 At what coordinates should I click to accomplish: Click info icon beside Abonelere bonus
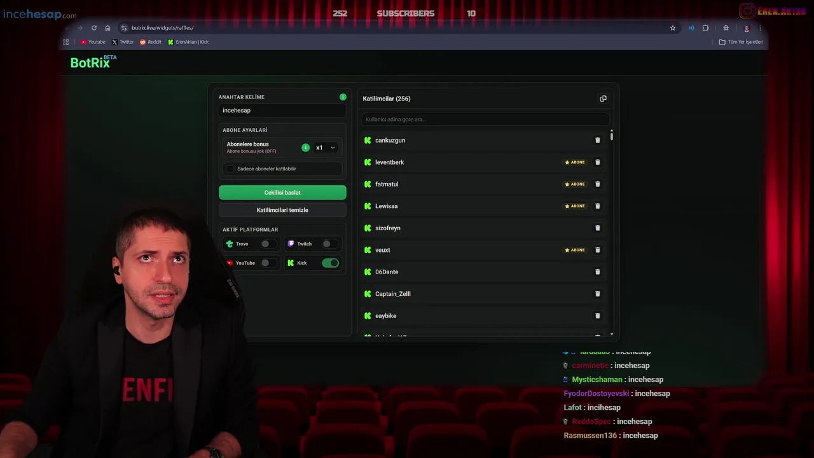pyautogui.click(x=305, y=148)
